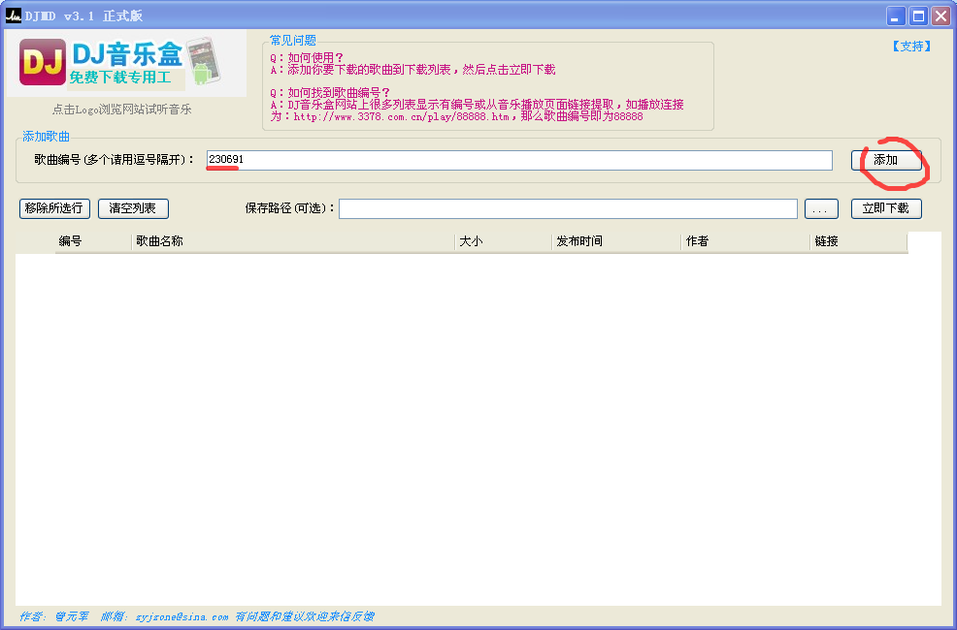Click the red DJ square logo icon
The image size is (957, 630).
pos(42,62)
